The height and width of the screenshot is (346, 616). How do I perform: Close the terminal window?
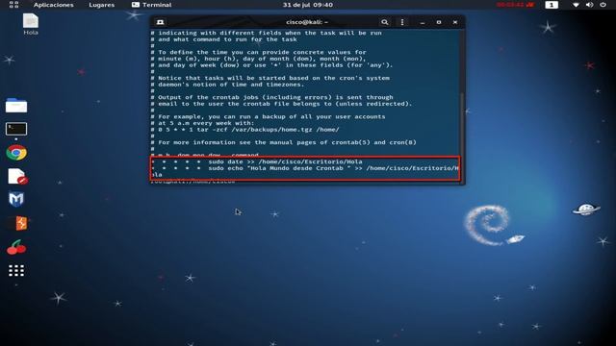455,22
